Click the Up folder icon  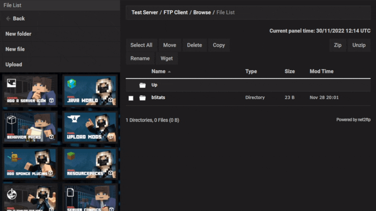(x=142, y=85)
